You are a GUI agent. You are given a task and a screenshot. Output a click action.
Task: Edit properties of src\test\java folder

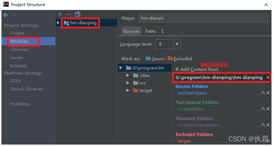click(264, 109)
